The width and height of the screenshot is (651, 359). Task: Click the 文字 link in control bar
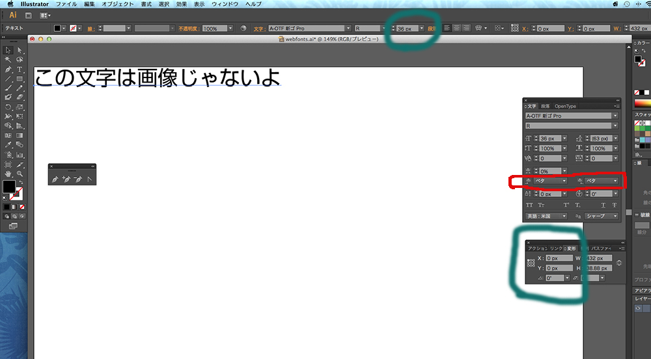(259, 29)
